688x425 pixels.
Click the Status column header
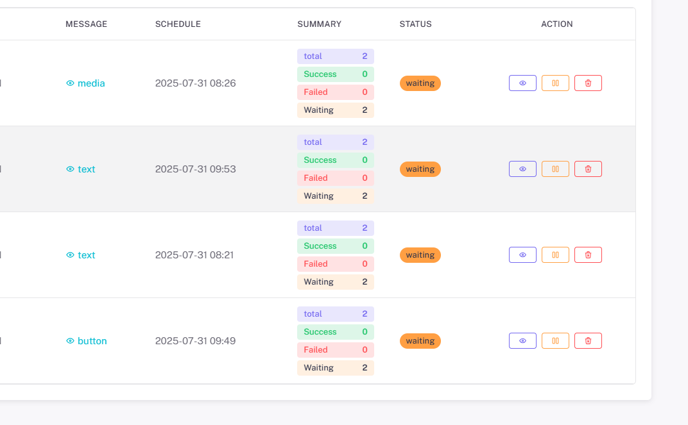pos(415,24)
